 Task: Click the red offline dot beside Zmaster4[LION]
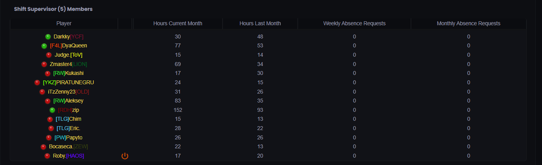(44, 64)
